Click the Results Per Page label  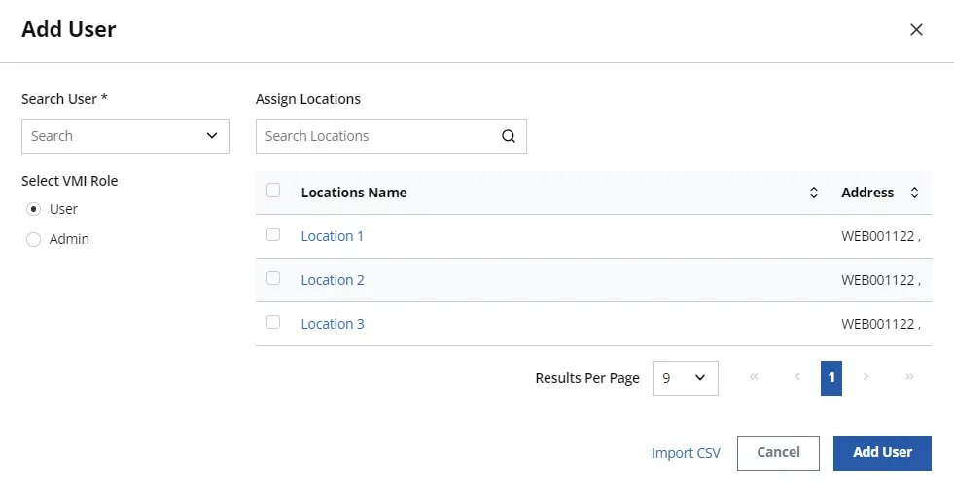587,378
